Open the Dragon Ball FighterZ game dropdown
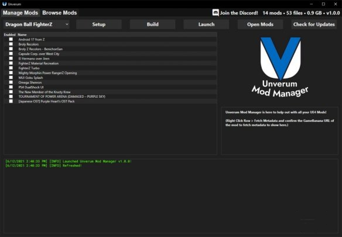Screen dimensions: 342x237 (36, 24)
